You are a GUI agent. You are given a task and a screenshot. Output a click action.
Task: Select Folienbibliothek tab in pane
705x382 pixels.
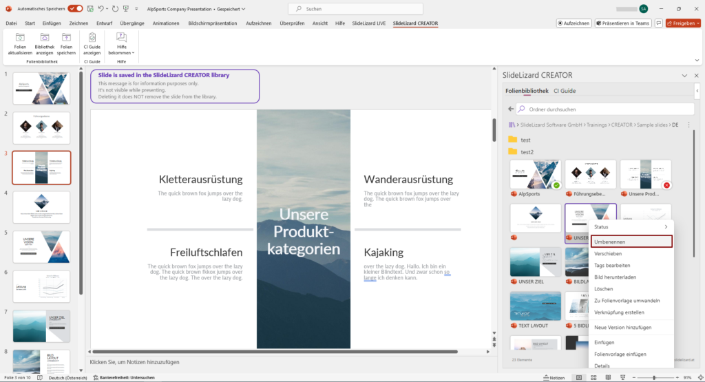point(527,91)
